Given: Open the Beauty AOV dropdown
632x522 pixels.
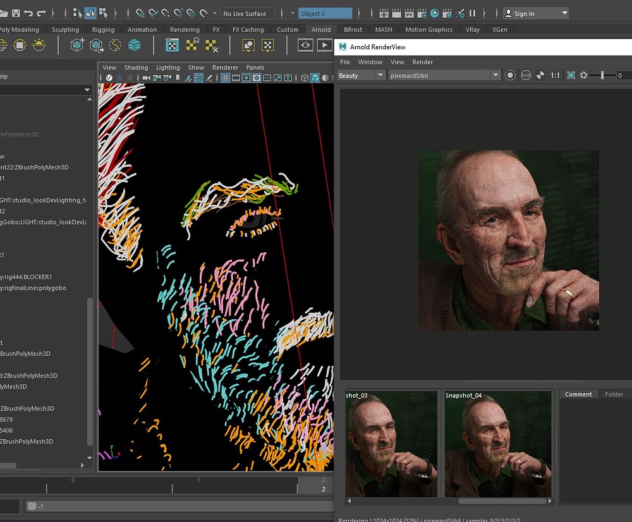Looking at the screenshot, I should [x=362, y=75].
